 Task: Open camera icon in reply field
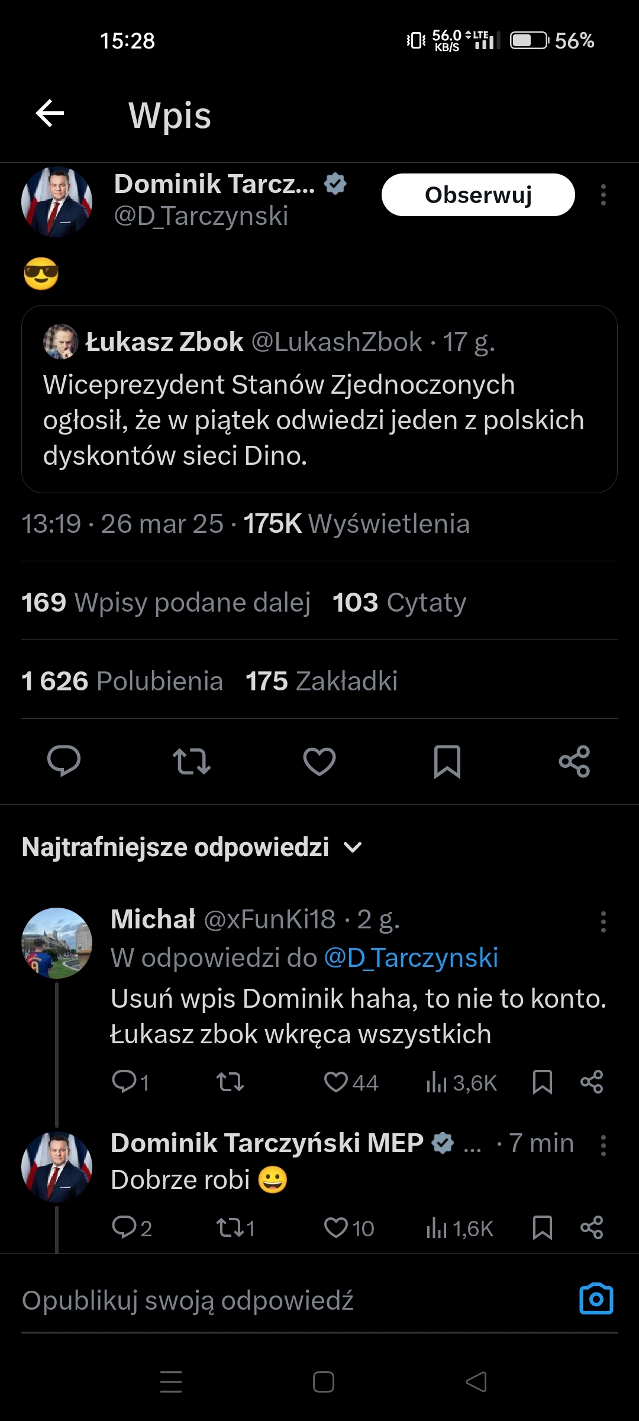point(596,1299)
